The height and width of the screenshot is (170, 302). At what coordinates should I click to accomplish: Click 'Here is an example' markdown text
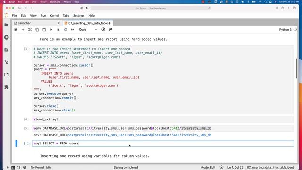(103, 39)
